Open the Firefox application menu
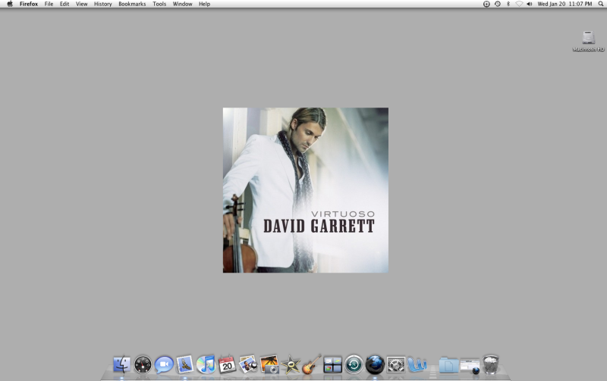Image resolution: width=607 pixels, height=381 pixels. pyautogui.click(x=29, y=4)
